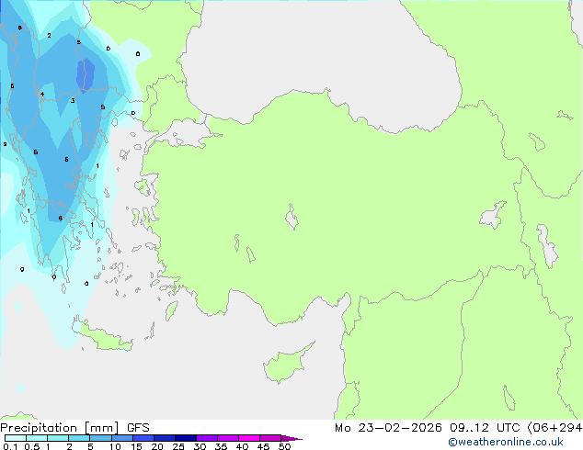Click the '3' precipitation value on map
The height and width of the screenshot is (450, 583).
coord(73,101)
